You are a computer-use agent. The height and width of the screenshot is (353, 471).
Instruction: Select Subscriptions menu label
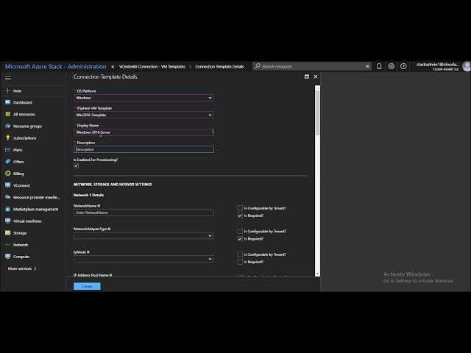pos(24,138)
